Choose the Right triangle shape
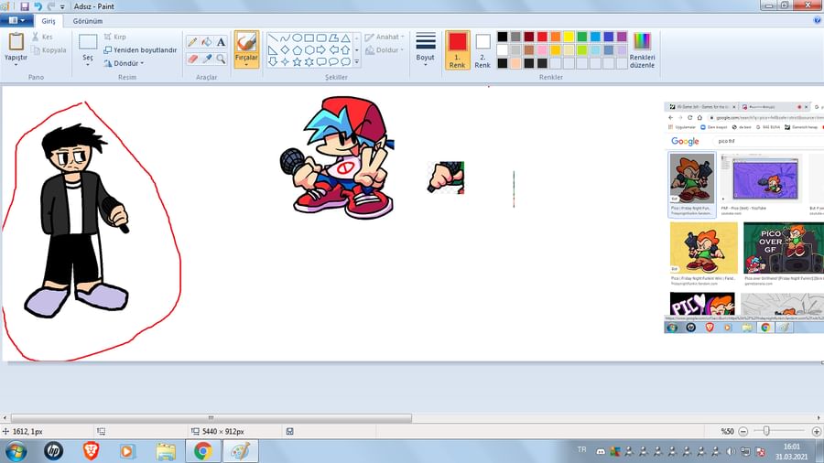Screen dimensions: 824x463 (x=273, y=50)
